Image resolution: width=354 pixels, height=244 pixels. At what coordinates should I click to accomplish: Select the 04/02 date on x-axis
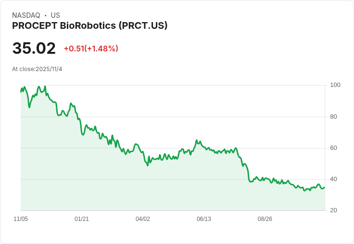click(x=143, y=219)
